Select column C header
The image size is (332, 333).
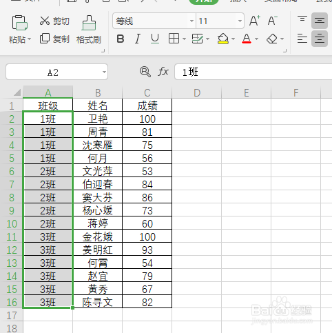coord(147,92)
